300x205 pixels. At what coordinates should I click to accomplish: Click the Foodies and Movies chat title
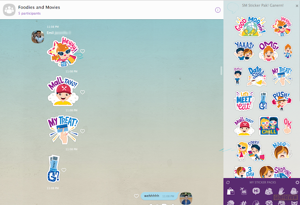[x=39, y=8]
